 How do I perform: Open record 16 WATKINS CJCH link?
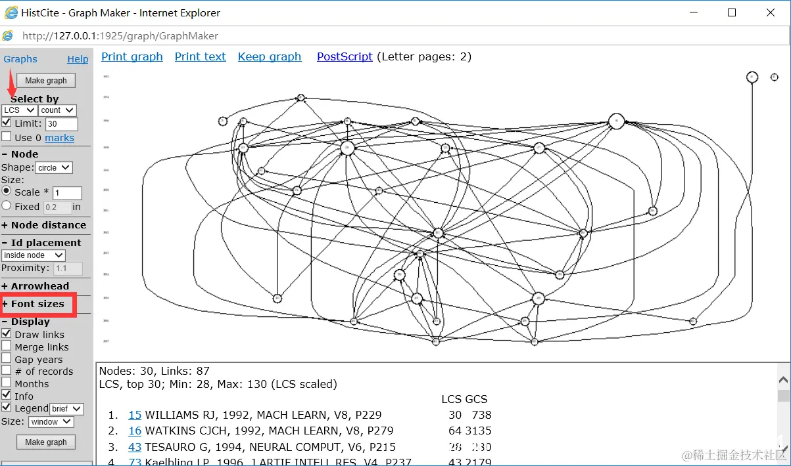pos(135,431)
